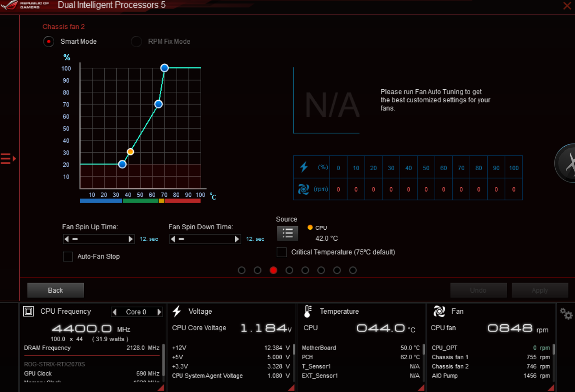
Task: Expand the Voltage panel corner triangle
Action: coord(291,388)
